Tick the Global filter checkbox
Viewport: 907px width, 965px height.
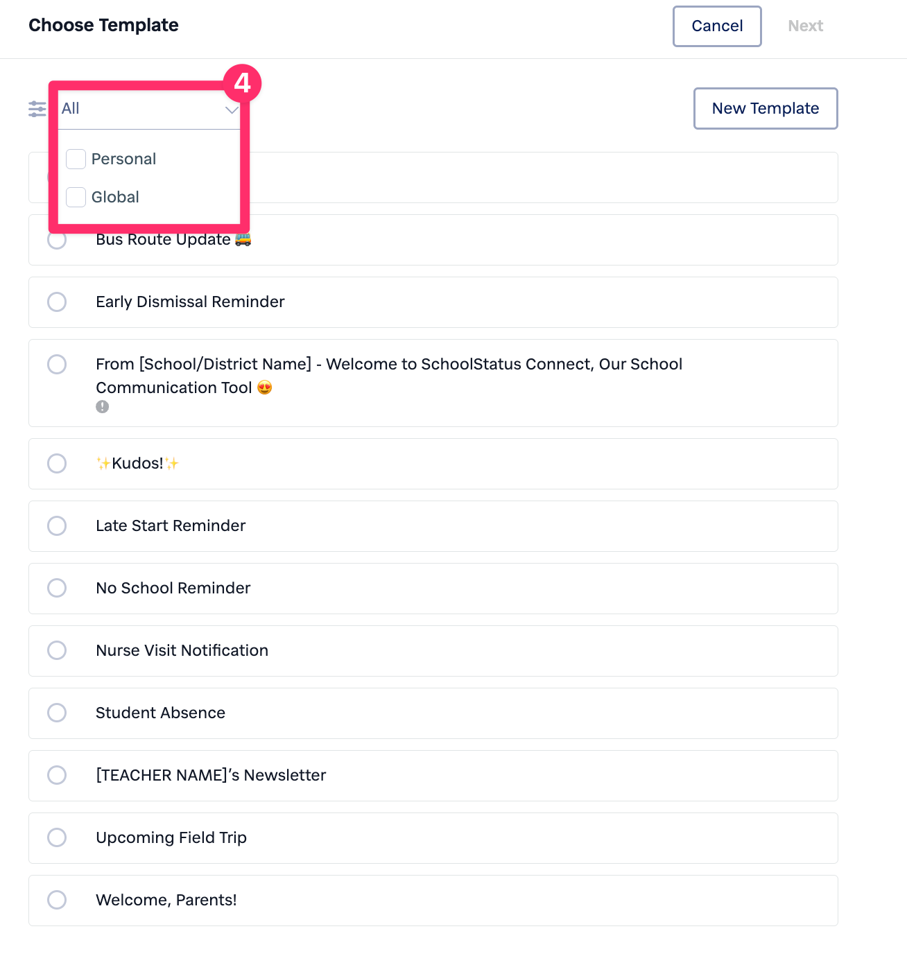pyautogui.click(x=76, y=197)
